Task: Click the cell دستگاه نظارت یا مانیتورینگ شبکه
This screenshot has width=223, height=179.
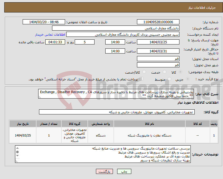Action: click(x=149, y=135)
